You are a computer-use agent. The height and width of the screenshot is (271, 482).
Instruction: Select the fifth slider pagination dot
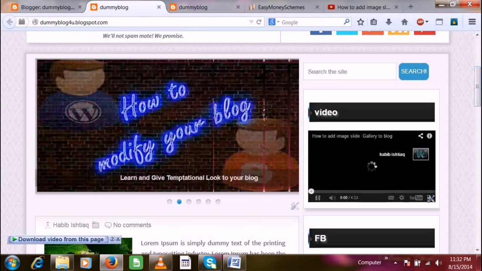pos(208,202)
